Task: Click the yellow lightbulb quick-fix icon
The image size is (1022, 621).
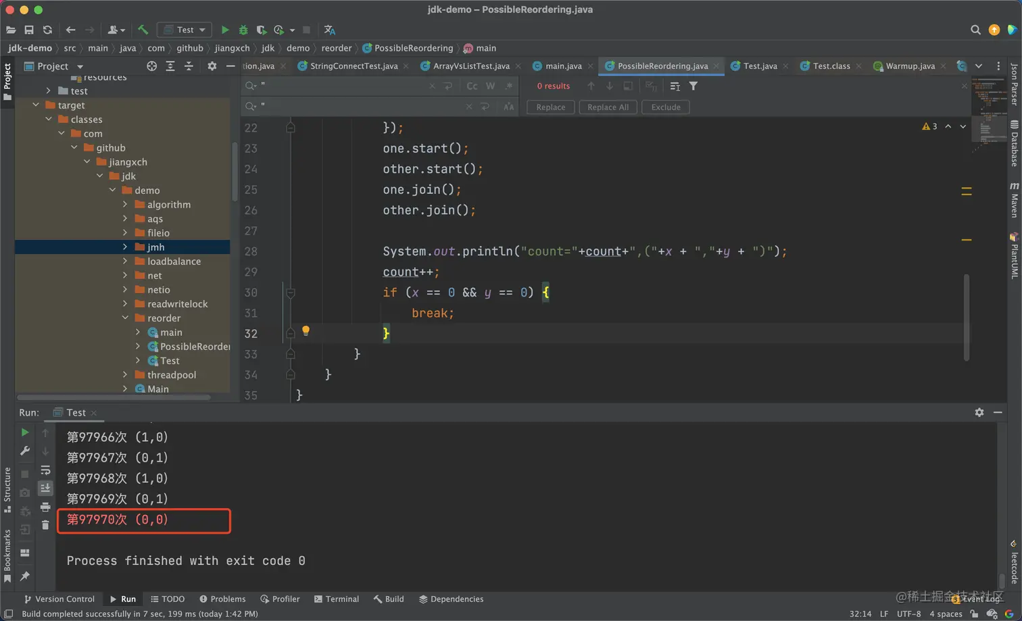Action: [306, 330]
